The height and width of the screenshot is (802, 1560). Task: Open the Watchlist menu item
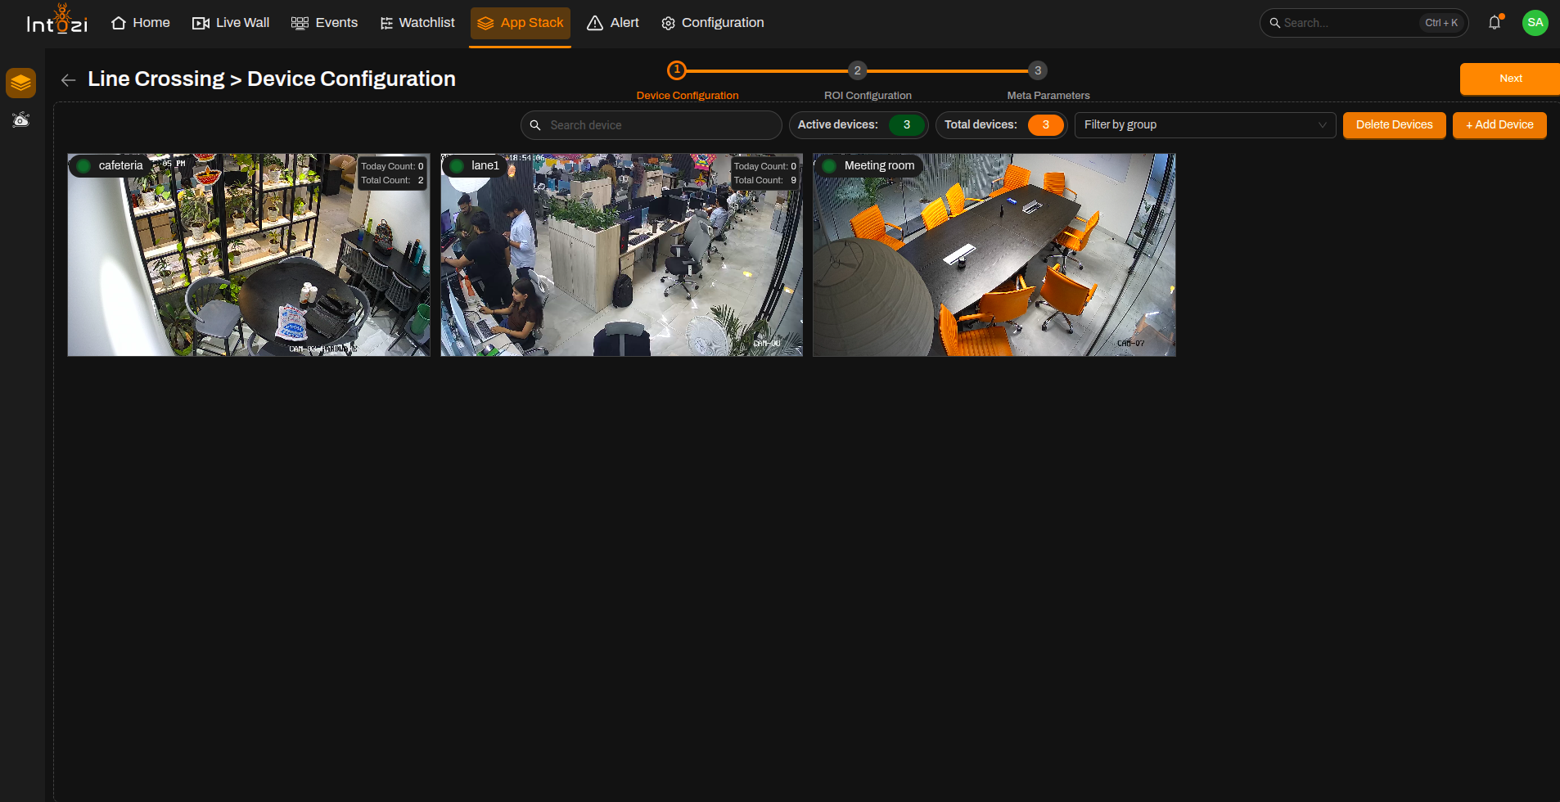(x=417, y=23)
